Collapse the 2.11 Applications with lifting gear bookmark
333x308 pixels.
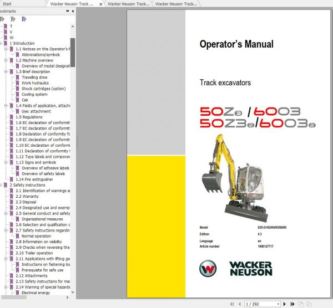coord(6,259)
